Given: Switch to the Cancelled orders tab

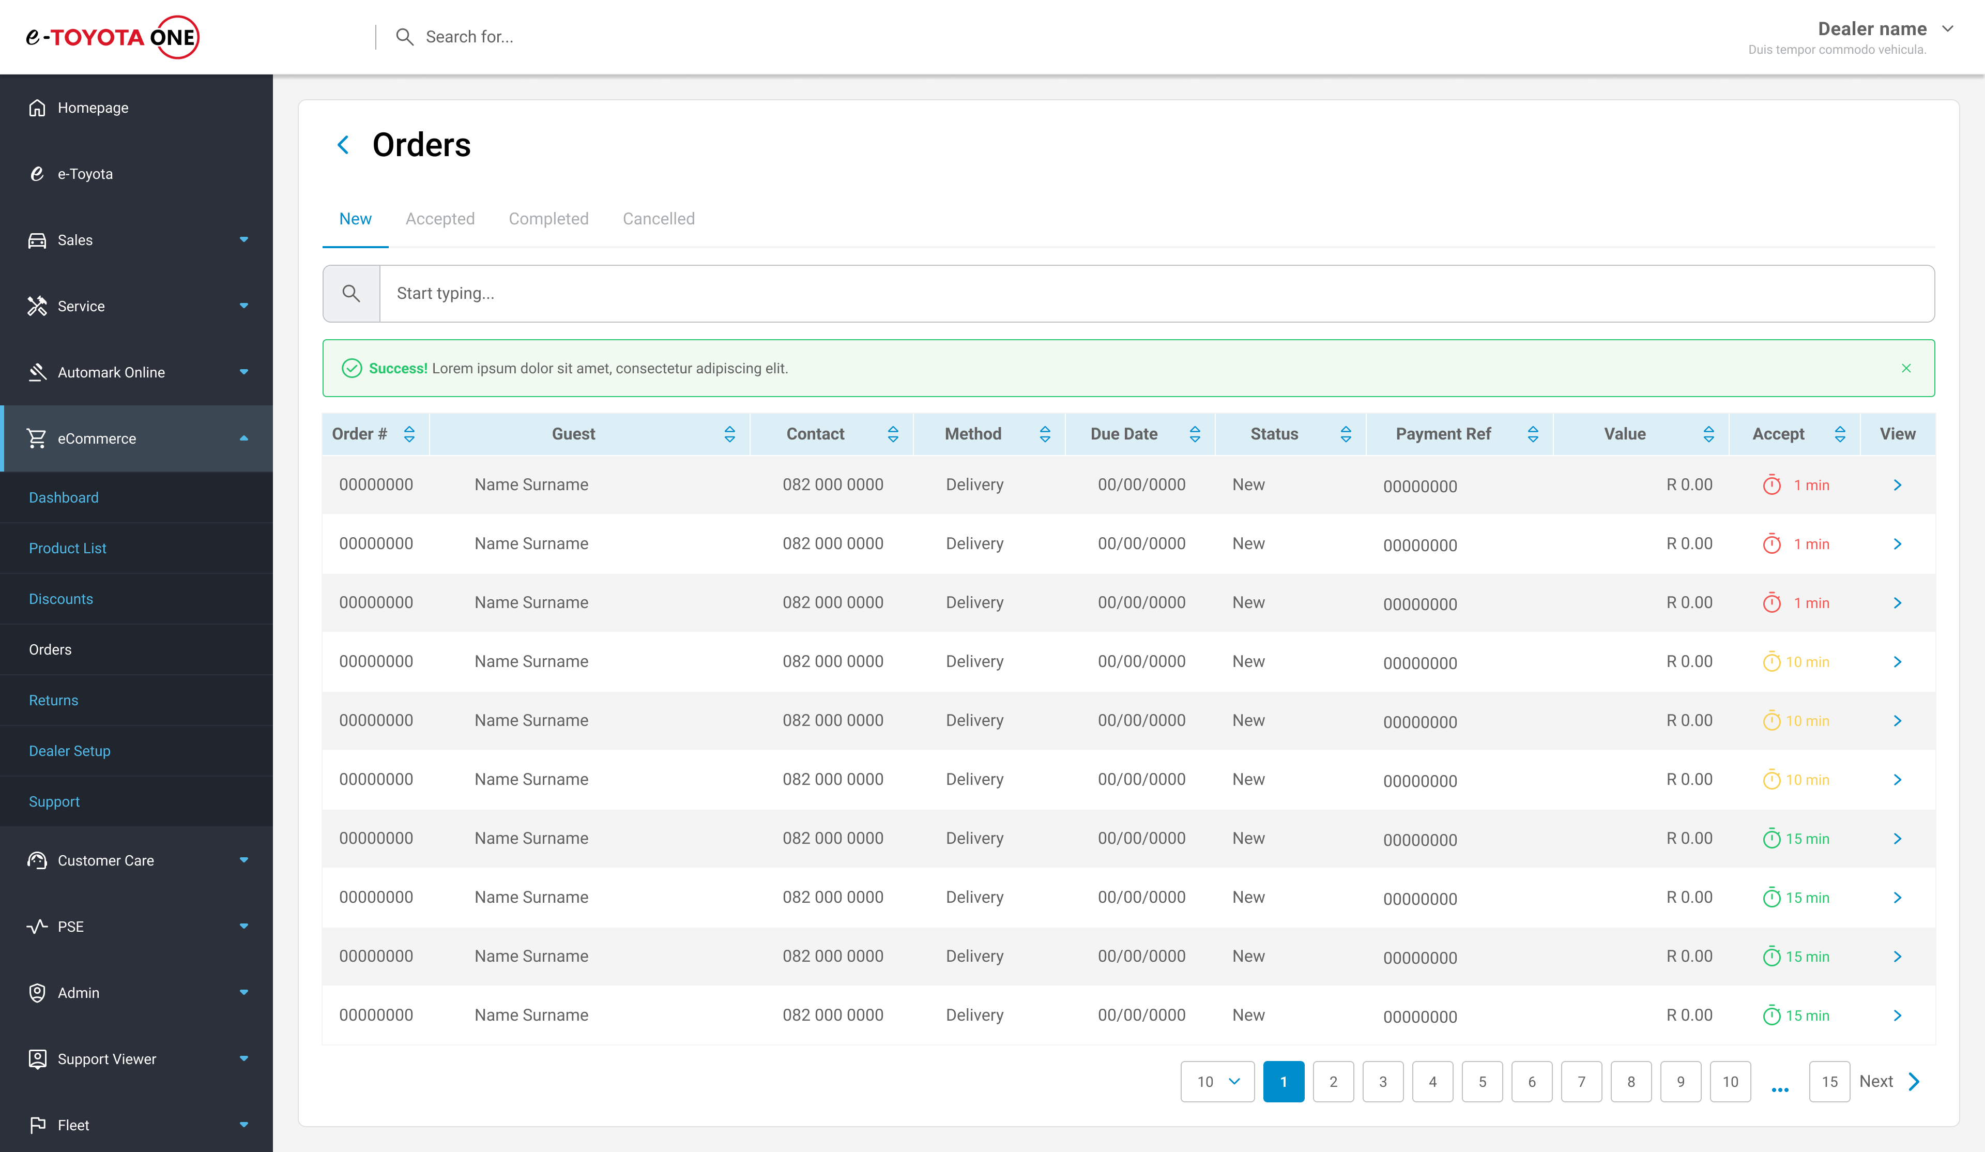Looking at the screenshot, I should pyautogui.click(x=659, y=219).
